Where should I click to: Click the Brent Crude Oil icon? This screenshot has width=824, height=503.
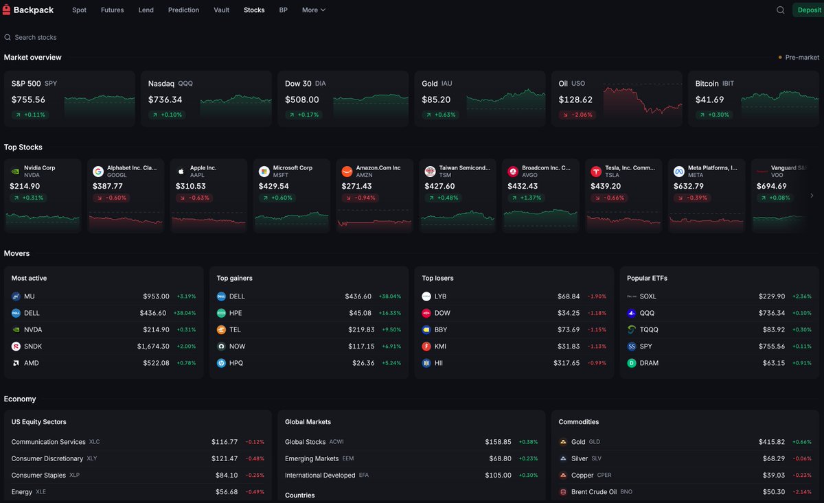point(563,492)
